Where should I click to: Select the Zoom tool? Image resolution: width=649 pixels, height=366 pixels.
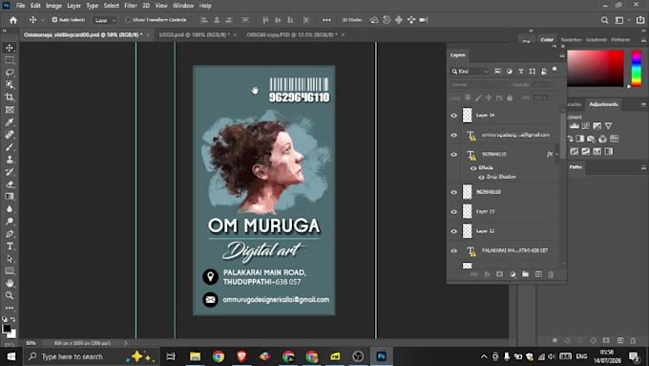coord(10,295)
